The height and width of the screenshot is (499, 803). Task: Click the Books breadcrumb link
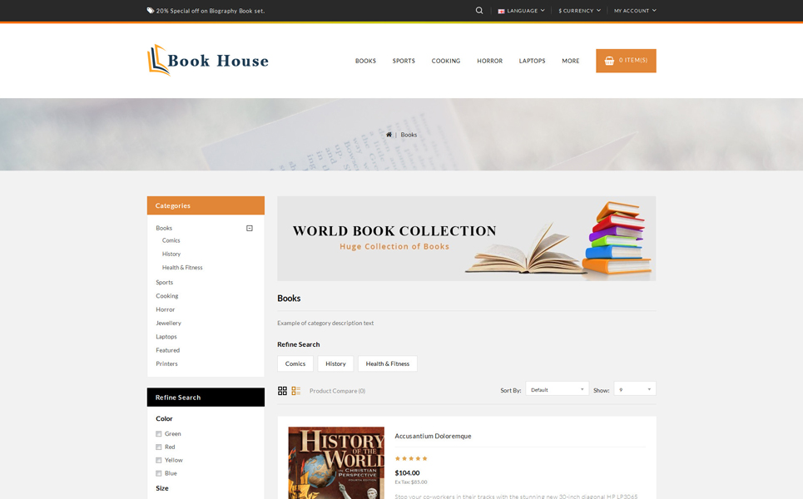pos(409,135)
